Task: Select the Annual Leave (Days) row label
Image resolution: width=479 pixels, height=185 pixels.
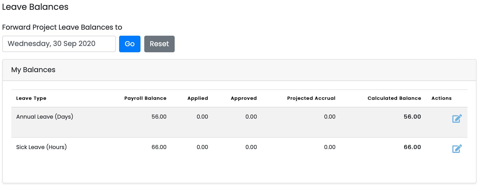Action: pyautogui.click(x=45, y=117)
